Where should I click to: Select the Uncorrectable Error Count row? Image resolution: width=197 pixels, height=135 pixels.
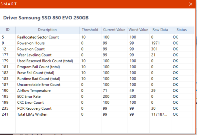[x=96, y=84]
